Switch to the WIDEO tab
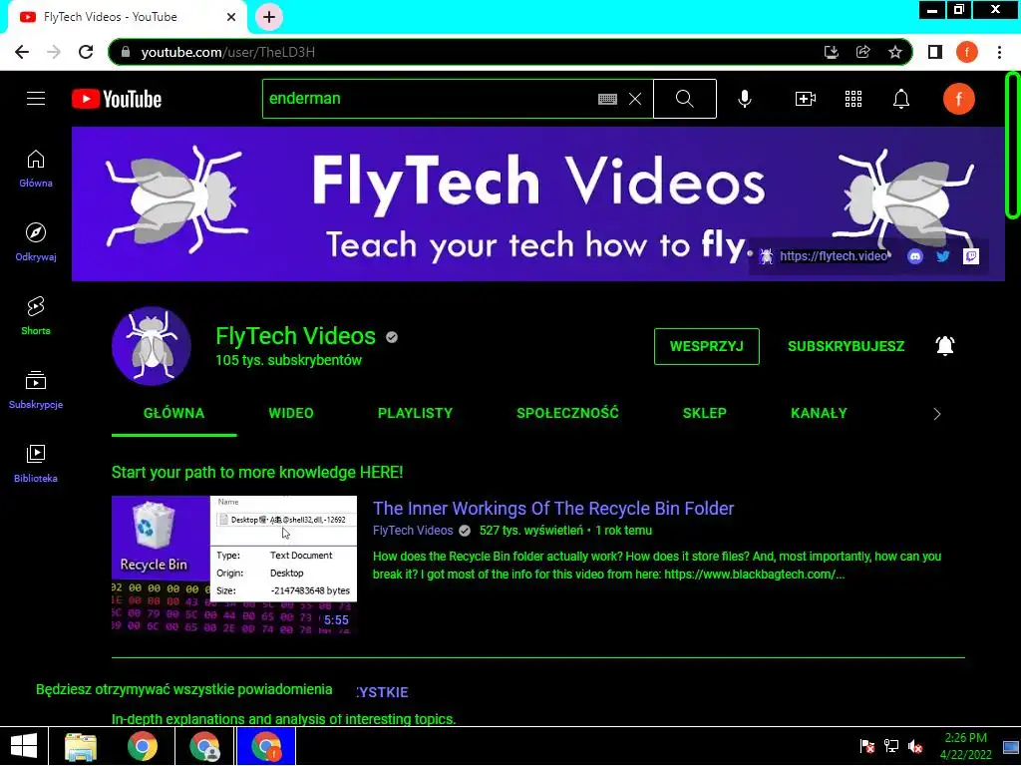Viewport: 1021px width, 766px height. (x=291, y=414)
